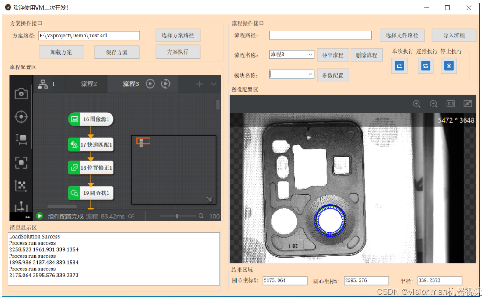Click the 加载方案 load solution button
Image resolution: width=489 pixels, height=300 pixels.
pos(61,51)
